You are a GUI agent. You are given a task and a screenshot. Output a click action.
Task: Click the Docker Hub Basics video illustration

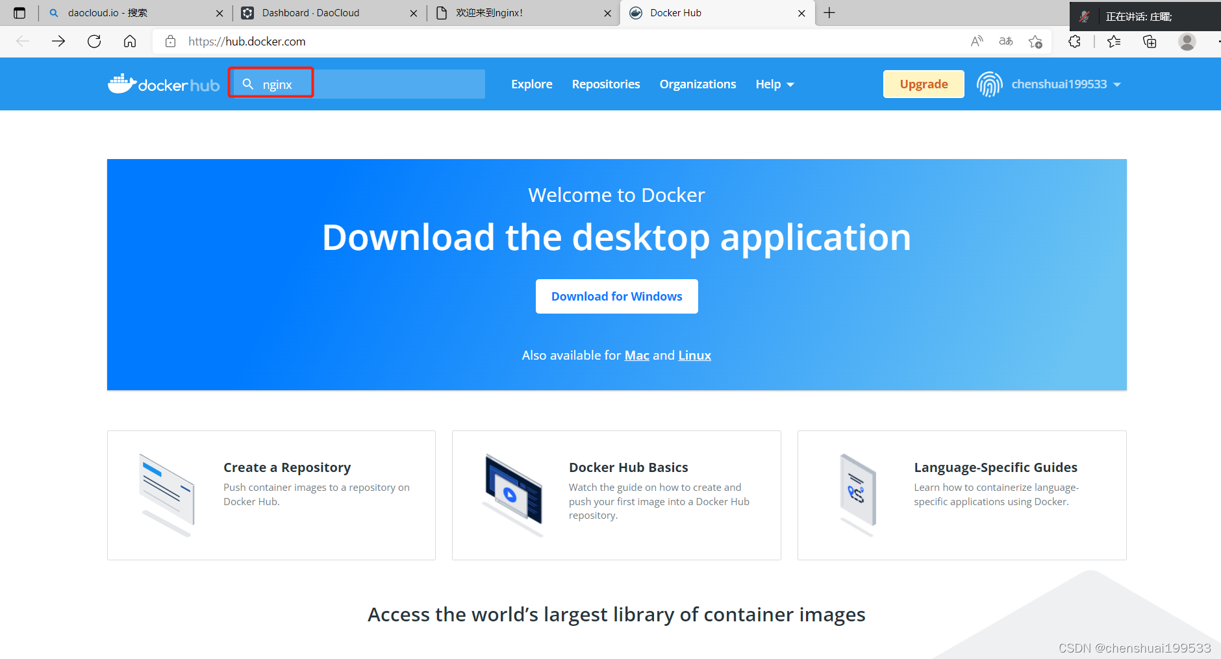click(x=513, y=495)
